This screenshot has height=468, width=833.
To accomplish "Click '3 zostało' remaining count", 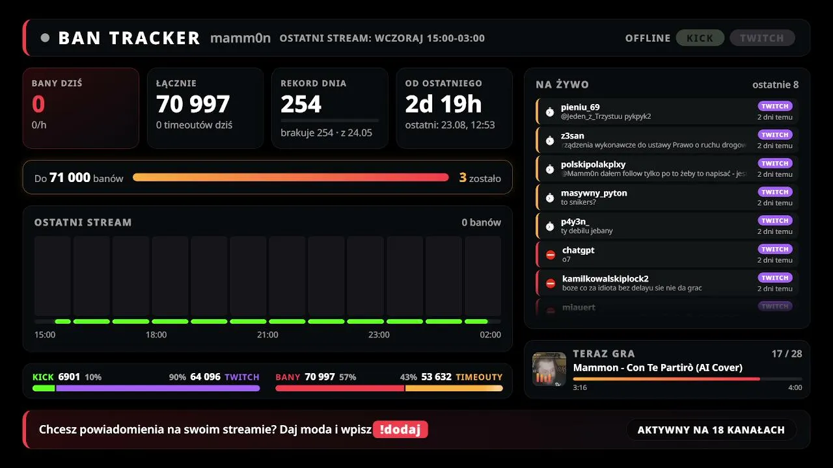I will (x=480, y=177).
